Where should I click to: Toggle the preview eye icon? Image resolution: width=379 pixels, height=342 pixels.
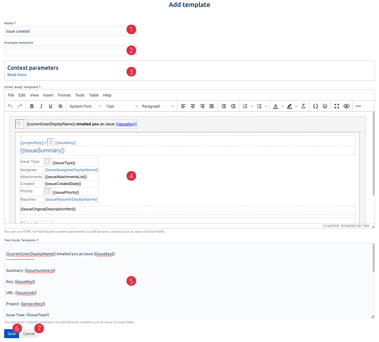pyautogui.click(x=346, y=106)
